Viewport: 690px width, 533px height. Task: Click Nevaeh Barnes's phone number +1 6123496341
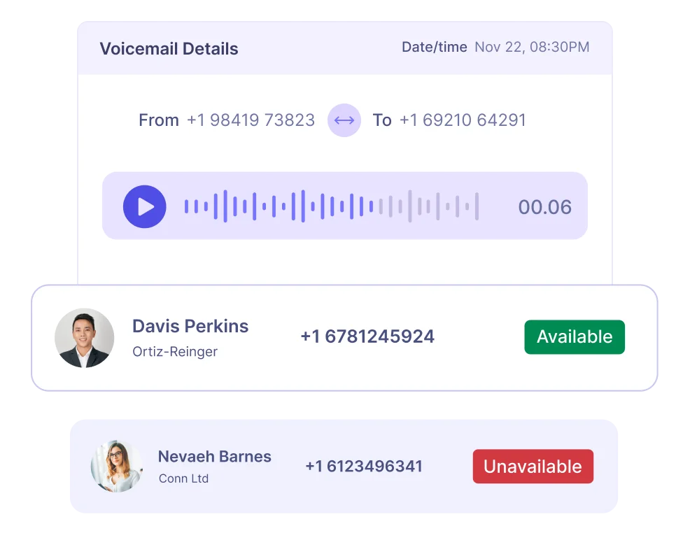pos(363,466)
